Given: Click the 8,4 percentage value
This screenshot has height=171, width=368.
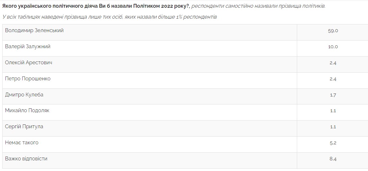Looking at the screenshot, I should [333, 159].
